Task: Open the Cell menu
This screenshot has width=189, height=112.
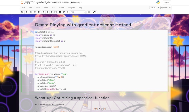Action: (54, 8)
